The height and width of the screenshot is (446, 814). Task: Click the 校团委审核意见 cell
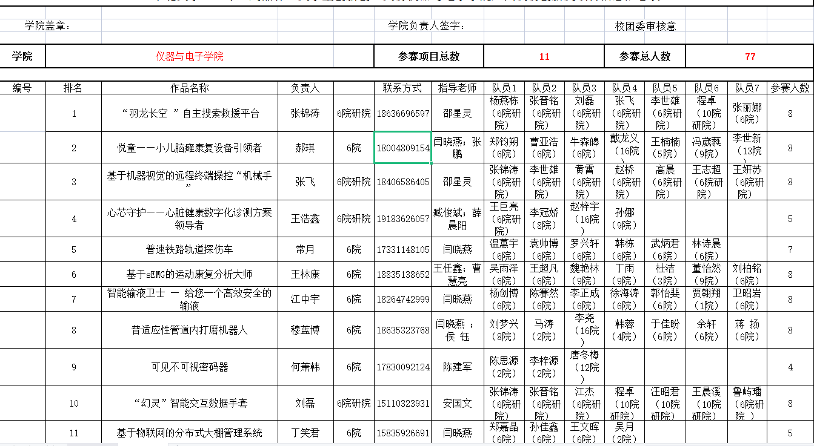click(x=645, y=26)
